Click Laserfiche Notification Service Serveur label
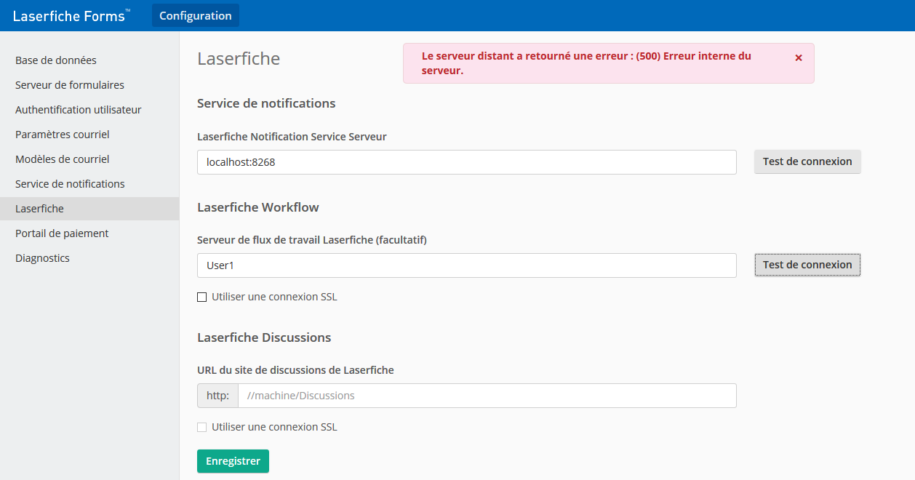 [x=292, y=136]
